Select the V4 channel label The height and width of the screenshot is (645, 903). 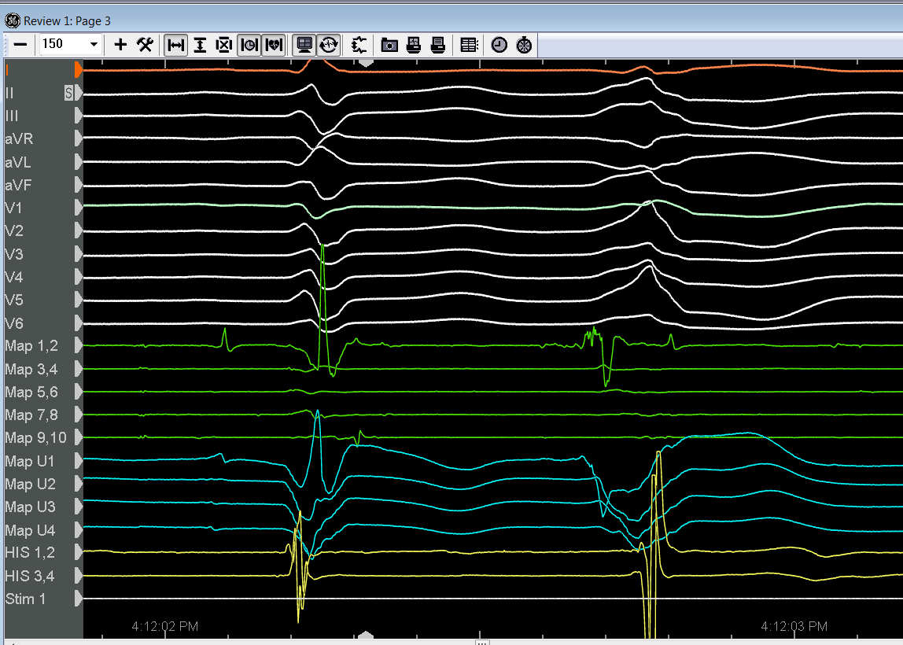tap(14, 278)
